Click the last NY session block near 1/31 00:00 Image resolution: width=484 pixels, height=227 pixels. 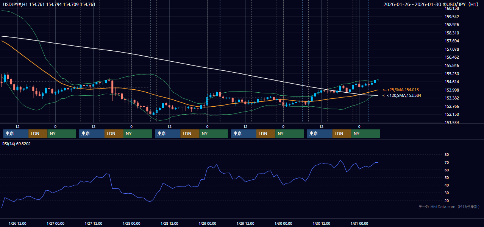click(x=365, y=134)
